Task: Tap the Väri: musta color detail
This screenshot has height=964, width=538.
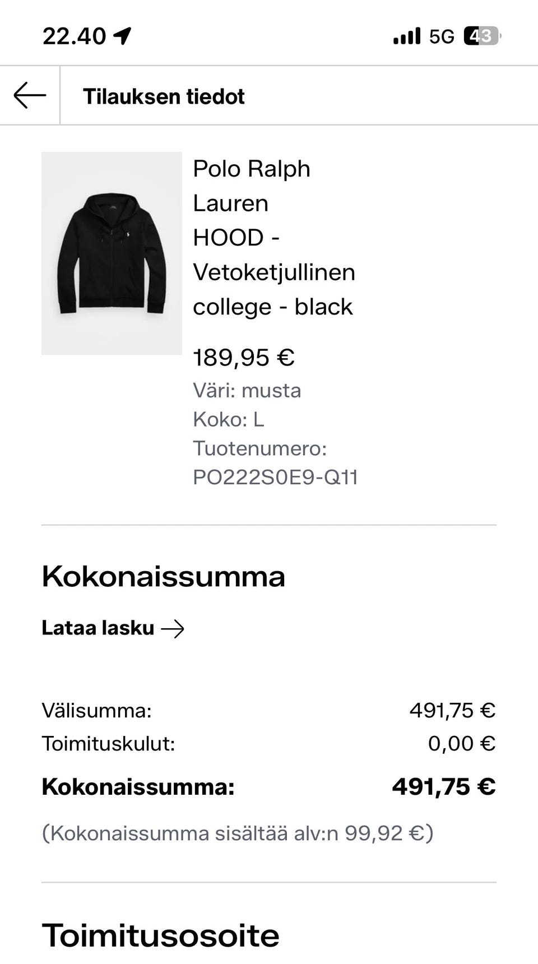Action: (x=247, y=391)
